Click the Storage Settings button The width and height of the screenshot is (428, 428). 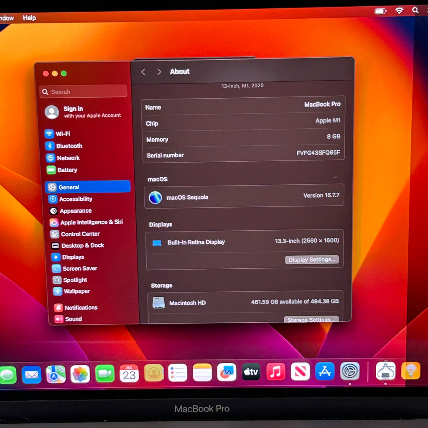click(x=311, y=319)
